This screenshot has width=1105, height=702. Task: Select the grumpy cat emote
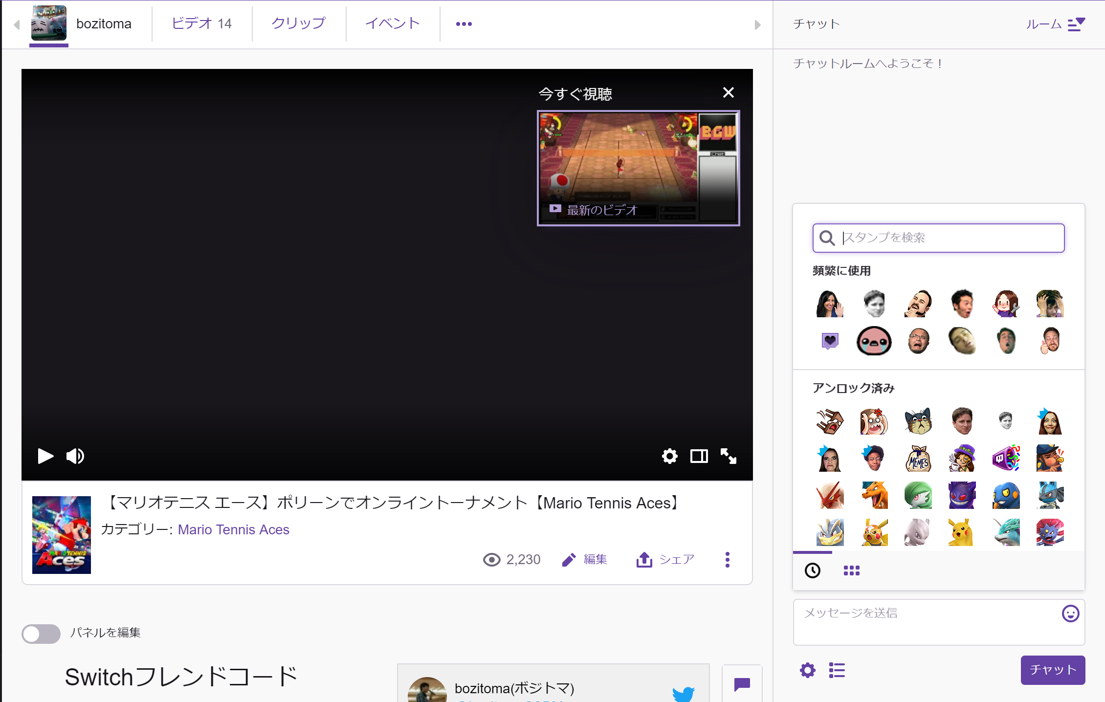(918, 421)
